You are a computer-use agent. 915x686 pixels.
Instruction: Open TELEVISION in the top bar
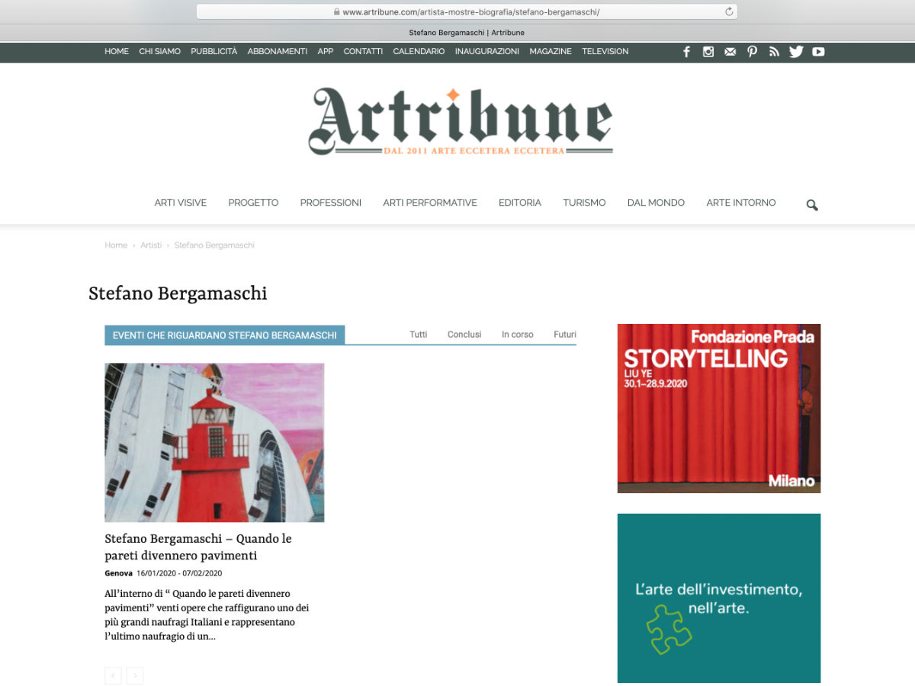pos(605,51)
